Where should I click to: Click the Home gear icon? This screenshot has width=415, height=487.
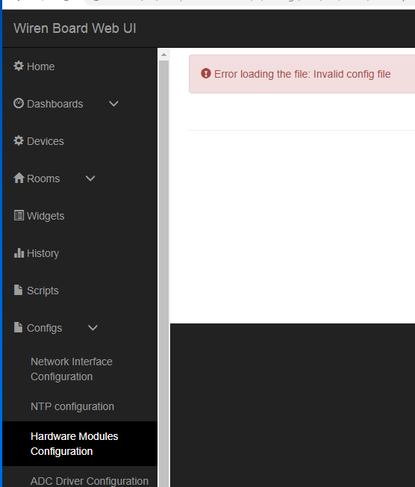tap(19, 66)
